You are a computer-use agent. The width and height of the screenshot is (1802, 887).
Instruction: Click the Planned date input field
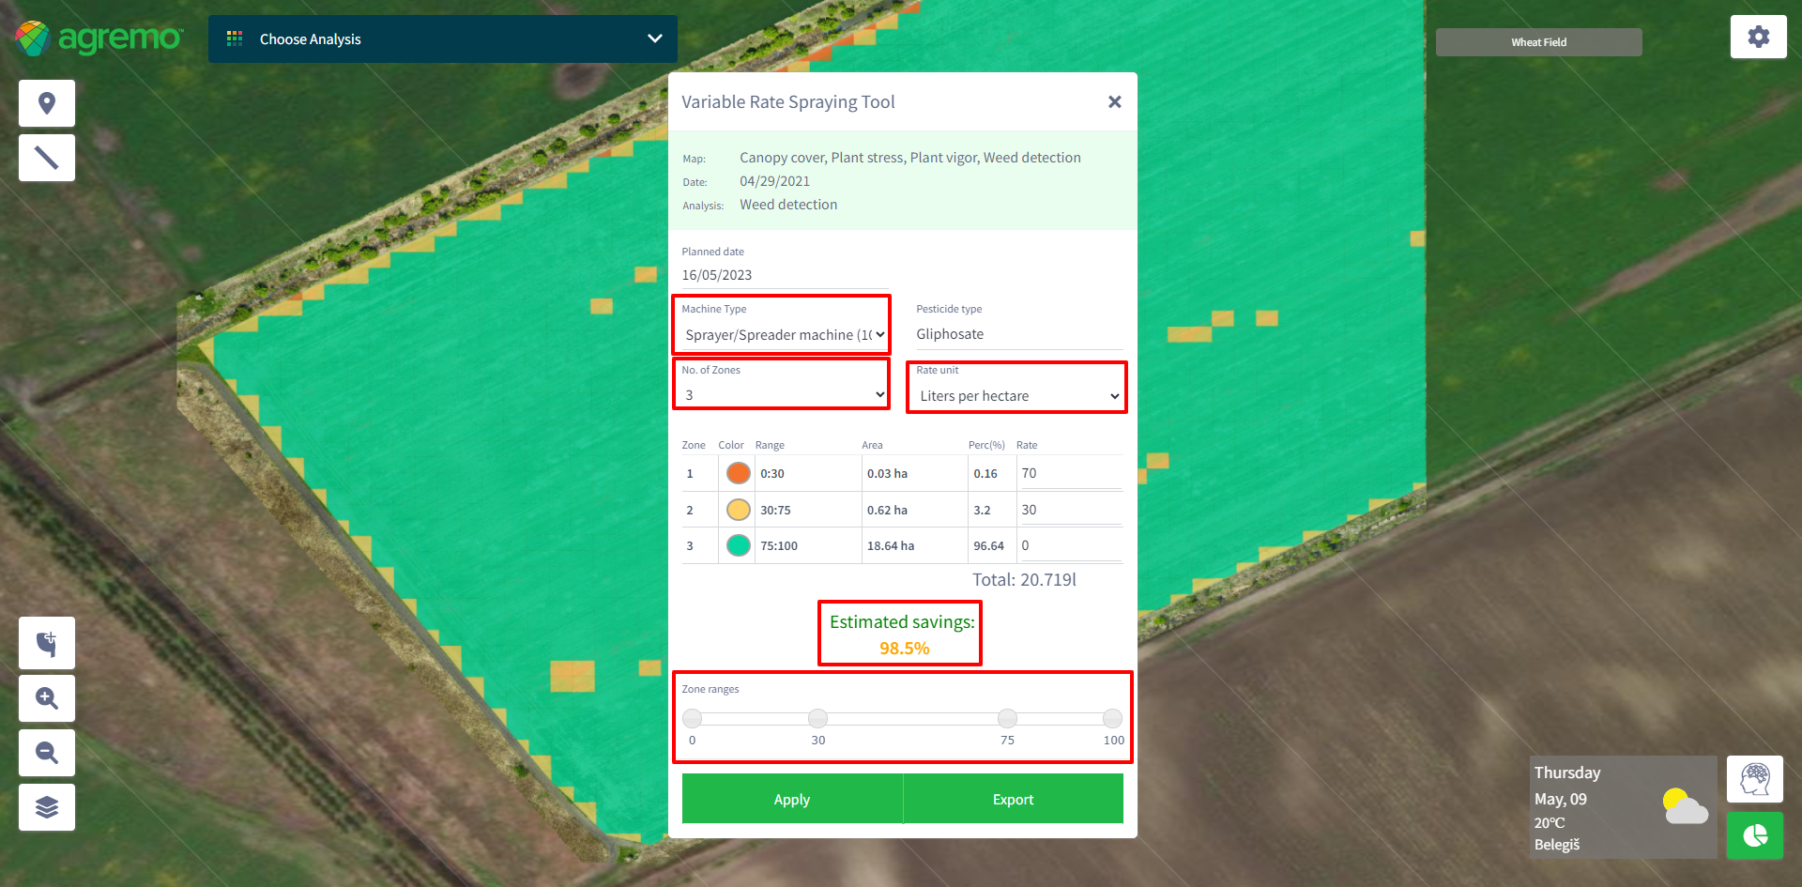tap(784, 275)
